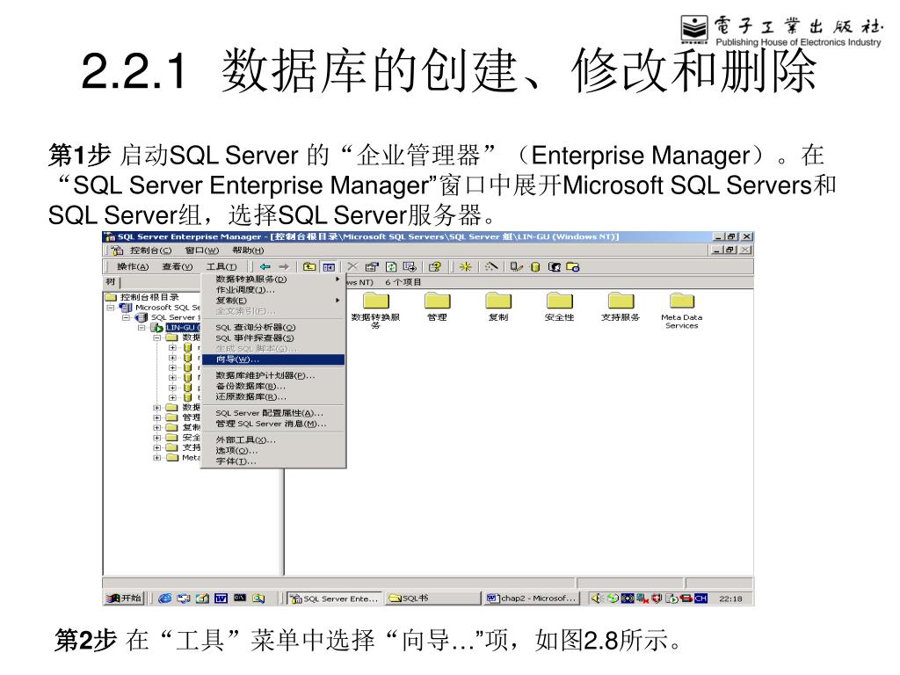Select the 控制台根目录 tree root
The height and width of the screenshot is (675, 900).
click(149, 297)
